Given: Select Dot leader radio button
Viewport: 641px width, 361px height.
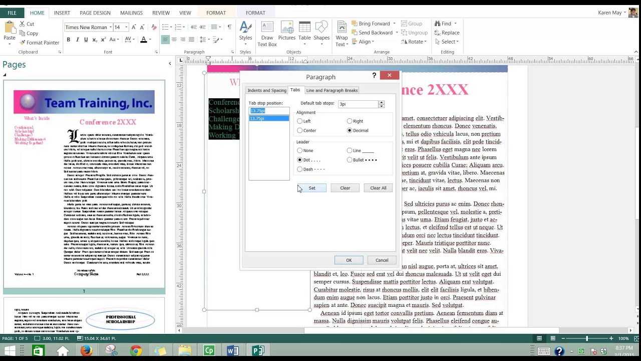Looking at the screenshot, I should (300, 160).
